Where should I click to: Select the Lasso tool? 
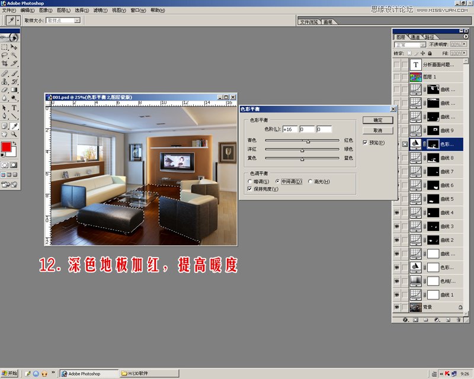click(x=5, y=55)
